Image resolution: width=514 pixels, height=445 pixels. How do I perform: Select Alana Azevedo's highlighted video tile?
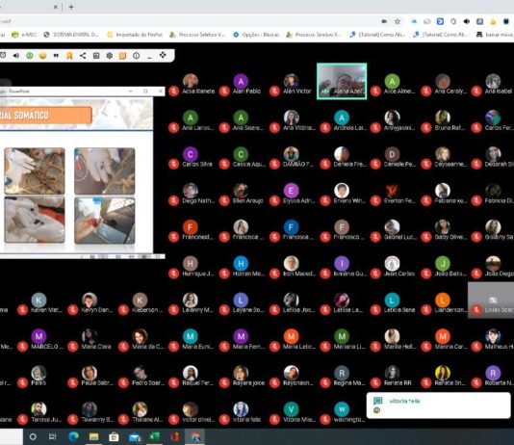[342, 81]
